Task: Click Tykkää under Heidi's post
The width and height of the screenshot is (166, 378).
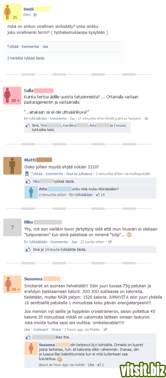Action: pyautogui.click(x=13, y=47)
